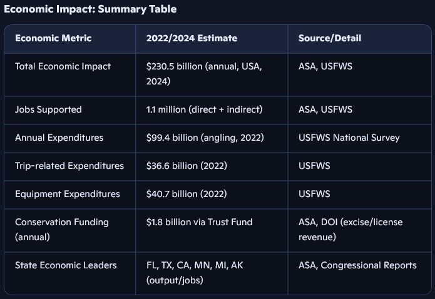Select the "2022/2024 Estimate" column header
The height and width of the screenshot is (299, 435).
coord(192,38)
